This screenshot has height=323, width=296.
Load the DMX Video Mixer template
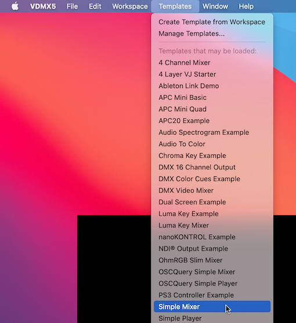(212, 190)
